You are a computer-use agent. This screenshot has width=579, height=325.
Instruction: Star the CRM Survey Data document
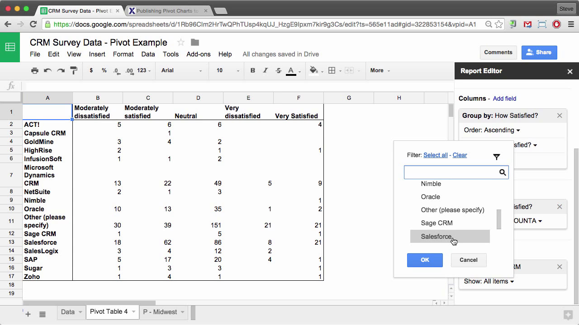(180, 42)
